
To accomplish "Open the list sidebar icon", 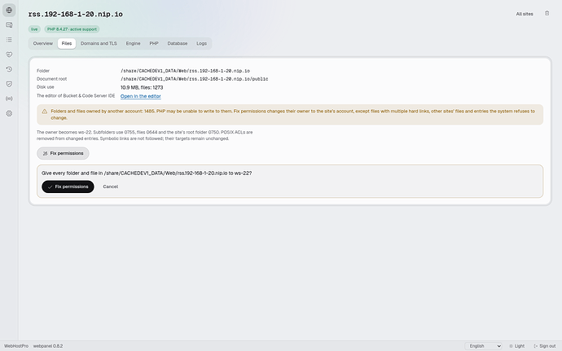I will pyautogui.click(x=9, y=39).
